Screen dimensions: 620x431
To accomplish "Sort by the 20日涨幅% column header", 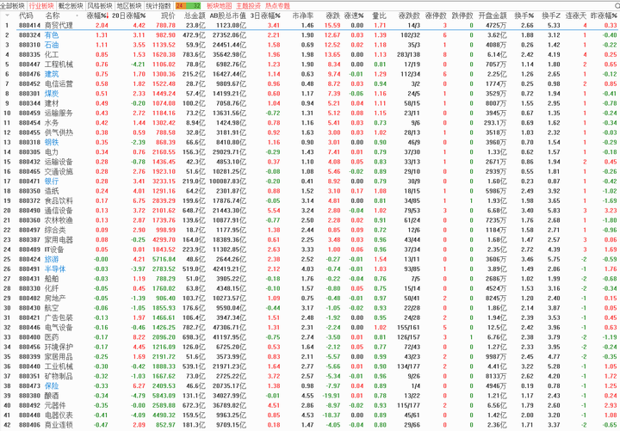I will tap(128, 15).
